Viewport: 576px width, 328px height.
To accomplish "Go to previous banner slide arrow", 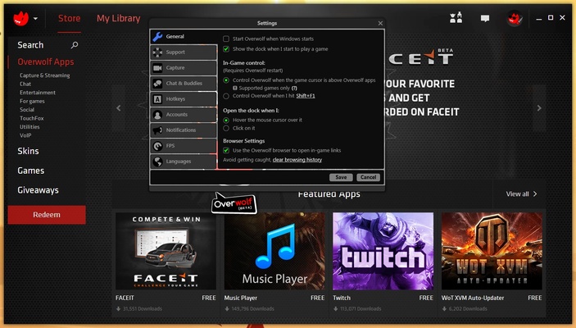I will point(118,108).
